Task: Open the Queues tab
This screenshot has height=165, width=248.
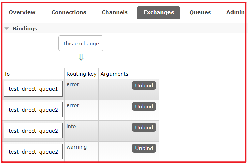Action: coord(200,12)
